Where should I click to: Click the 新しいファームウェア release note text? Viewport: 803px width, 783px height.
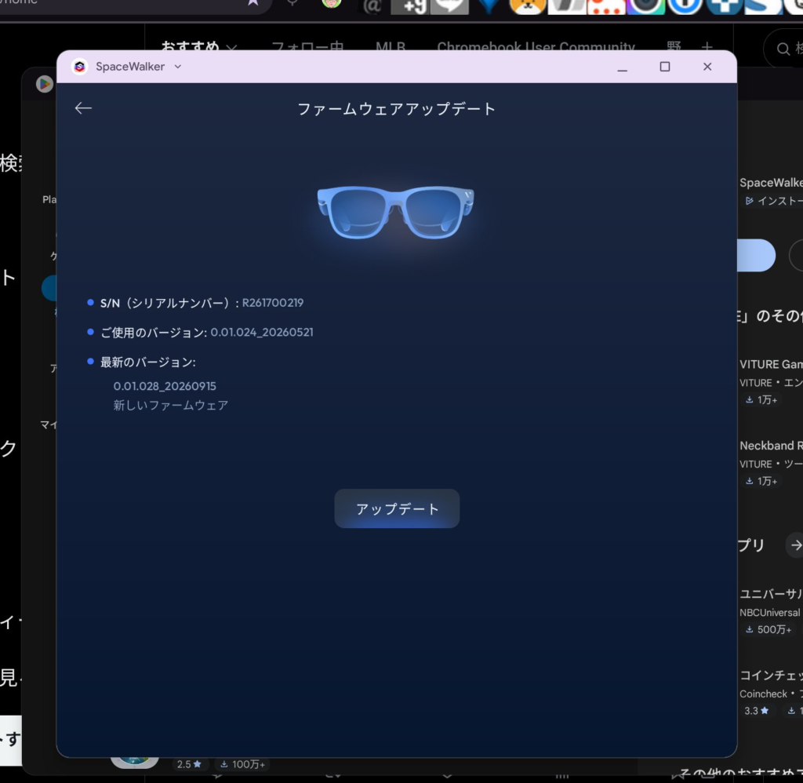point(170,406)
